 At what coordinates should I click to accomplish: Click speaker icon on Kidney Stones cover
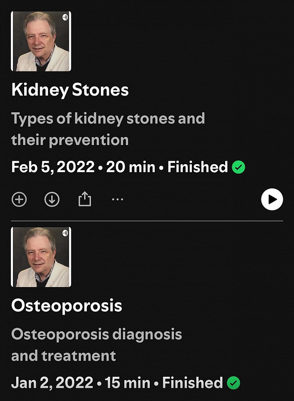pos(65,18)
